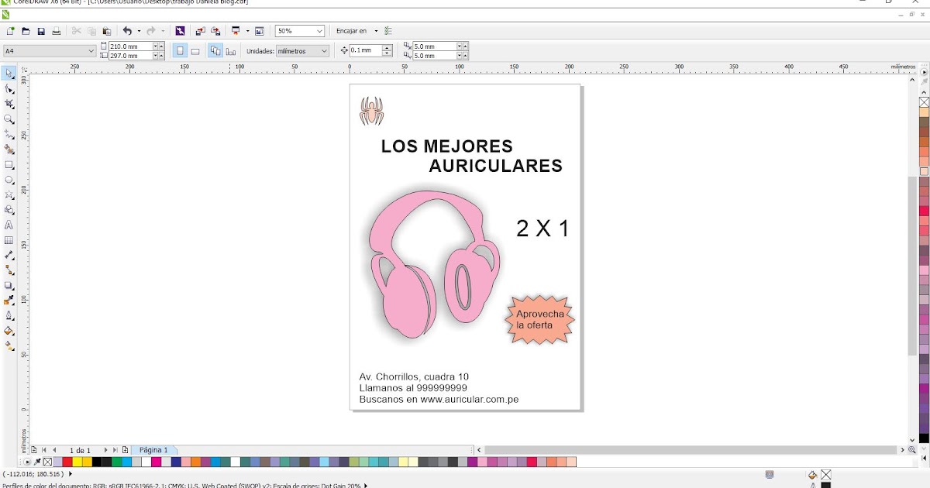
Task: Toggle portrait page orientation
Action: tap(179, 50)
